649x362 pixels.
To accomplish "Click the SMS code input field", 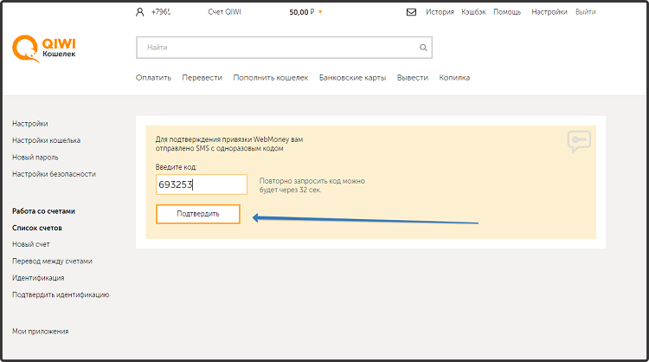I will [x=201, y=184].
